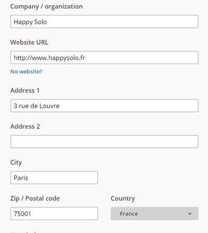Click the chevron arrow in Country selector
Viewport: 208px width, 233px height.
click(190, 214)
